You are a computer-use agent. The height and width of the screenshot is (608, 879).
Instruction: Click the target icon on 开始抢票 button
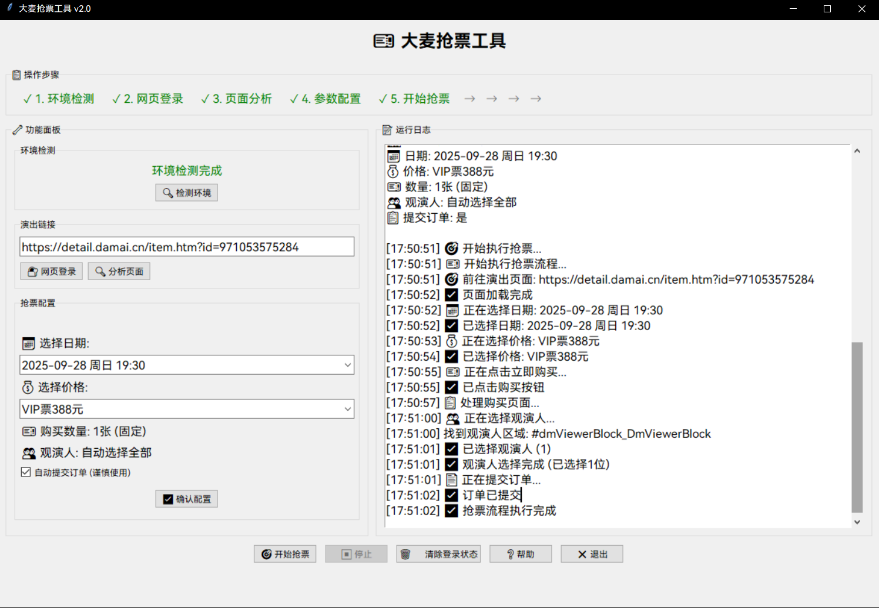266,555
